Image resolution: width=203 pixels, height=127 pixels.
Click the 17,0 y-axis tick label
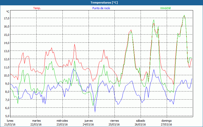6,18
